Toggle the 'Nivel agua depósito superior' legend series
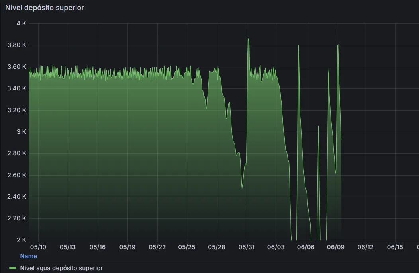The image size is (419, 273). (61, 268)
